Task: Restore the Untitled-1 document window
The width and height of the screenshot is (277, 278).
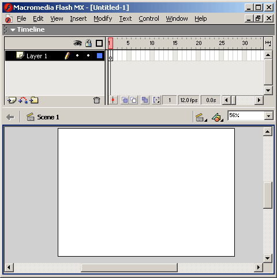Action: pyautogui.click(x=258, y=18)
